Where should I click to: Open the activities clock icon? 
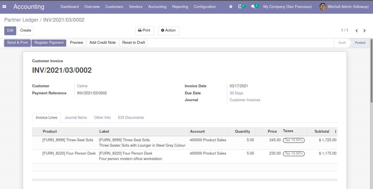pos(240,7)
